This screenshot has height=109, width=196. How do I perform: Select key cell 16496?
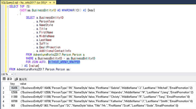[14, 88]
